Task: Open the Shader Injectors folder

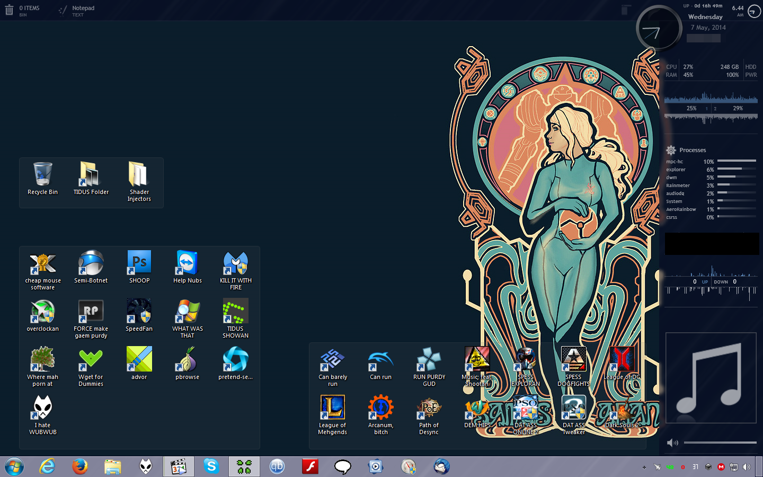Action: coord(139,182)
